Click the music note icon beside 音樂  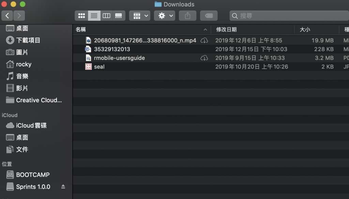pyautogui.click(x=10, y=76)
